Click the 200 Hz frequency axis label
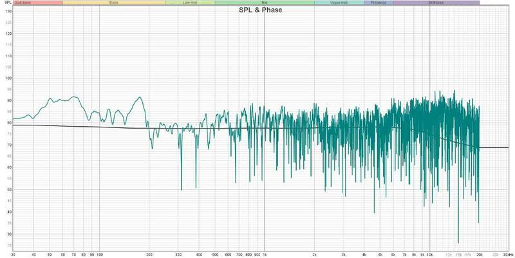 (x=149, y=255)
